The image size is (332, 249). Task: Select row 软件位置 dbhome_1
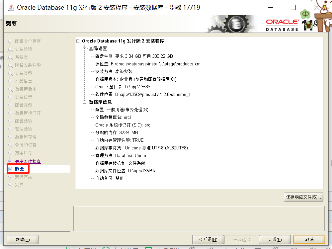[143, 94]
